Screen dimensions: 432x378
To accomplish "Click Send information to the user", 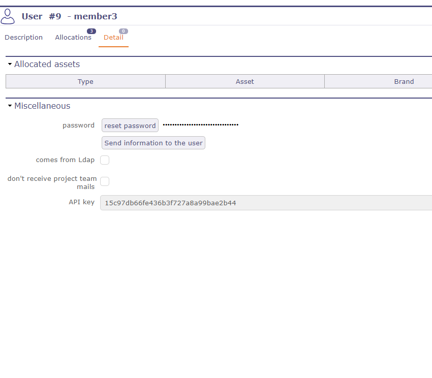I will pyautogui.click(x=153, y=143).
